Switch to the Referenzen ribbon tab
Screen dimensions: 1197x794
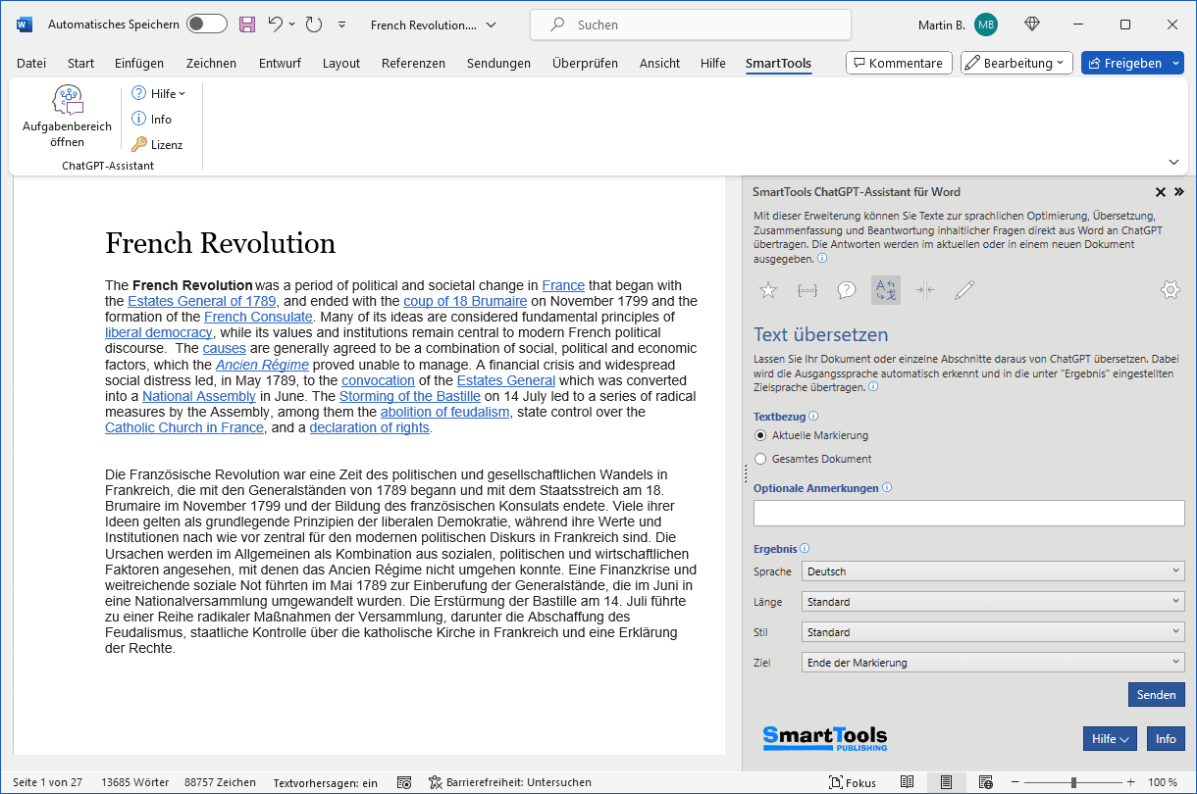[413, 64]
